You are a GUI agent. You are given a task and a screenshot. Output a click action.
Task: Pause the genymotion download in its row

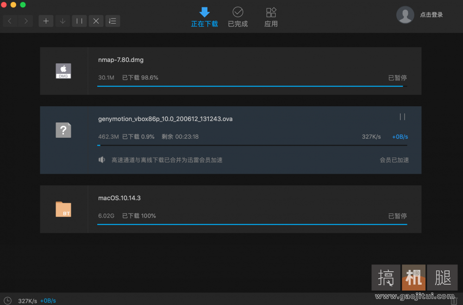[402, 117]
